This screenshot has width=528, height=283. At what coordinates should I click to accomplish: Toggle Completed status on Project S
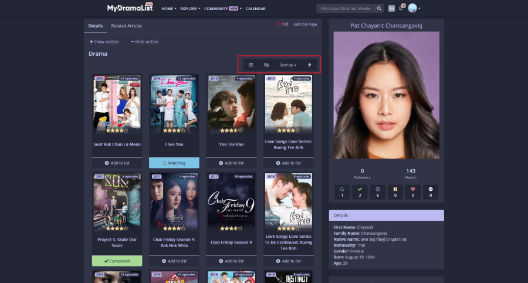[117, 261]
